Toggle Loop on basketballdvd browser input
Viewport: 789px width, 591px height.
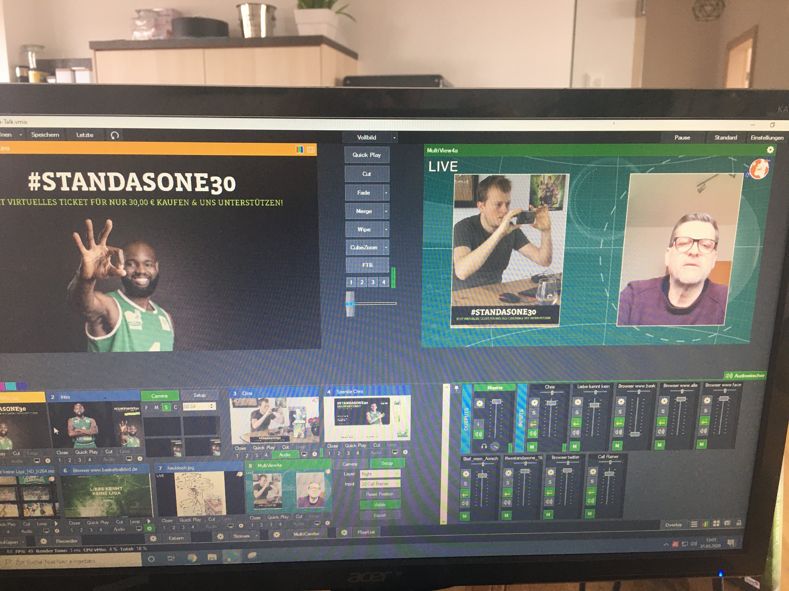click(135, 522)
